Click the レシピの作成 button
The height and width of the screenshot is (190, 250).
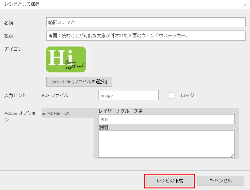170,181
